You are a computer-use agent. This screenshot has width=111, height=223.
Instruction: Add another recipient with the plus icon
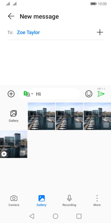click(100, 32)
